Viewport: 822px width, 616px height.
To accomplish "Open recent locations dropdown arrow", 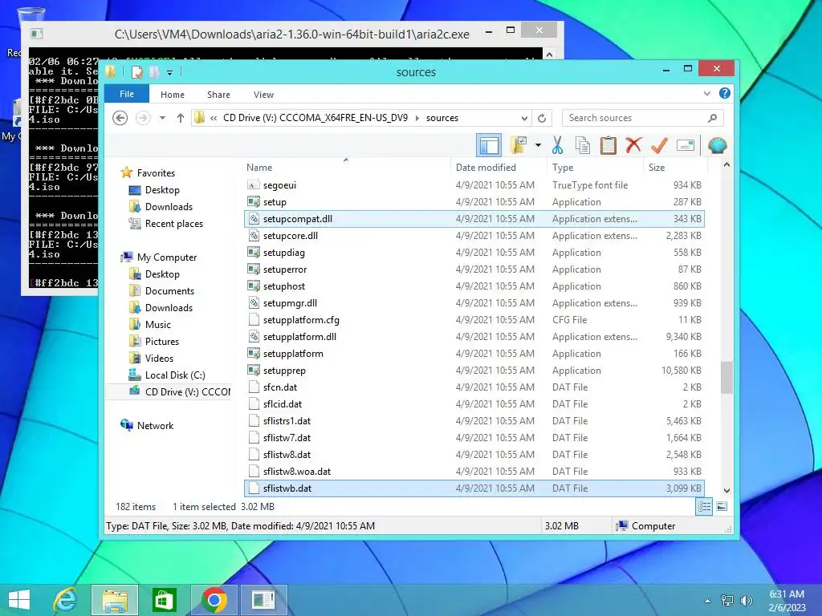I will (162, 118).
